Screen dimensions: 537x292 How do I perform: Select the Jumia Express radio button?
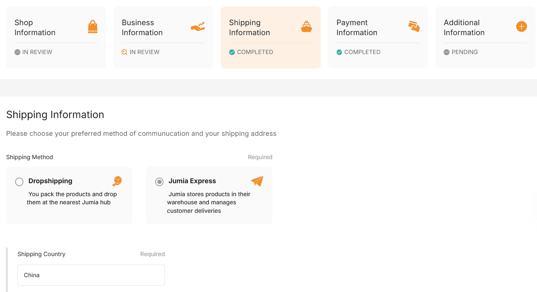[x=159, y=182]
